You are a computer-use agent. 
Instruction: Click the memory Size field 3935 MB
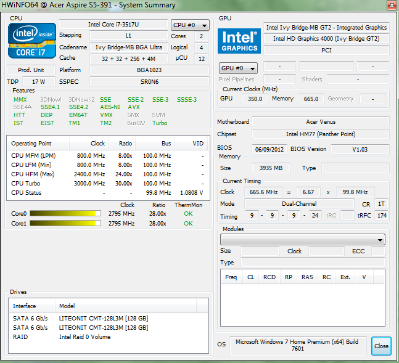coord(271,168)
